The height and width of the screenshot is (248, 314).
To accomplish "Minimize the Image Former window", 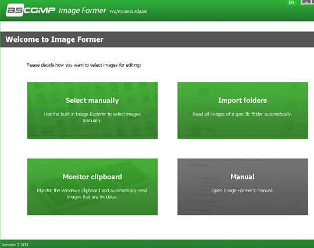I will 306,2.
